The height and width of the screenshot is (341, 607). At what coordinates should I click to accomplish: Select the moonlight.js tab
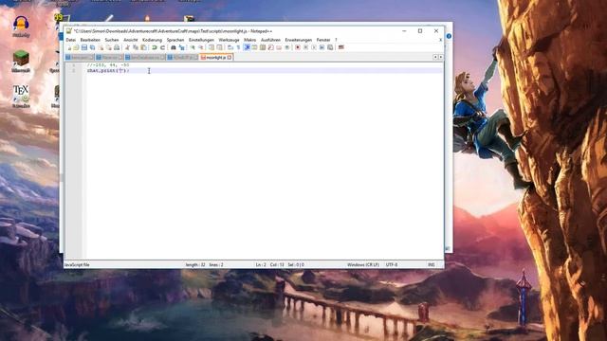[x=215, y=57]
